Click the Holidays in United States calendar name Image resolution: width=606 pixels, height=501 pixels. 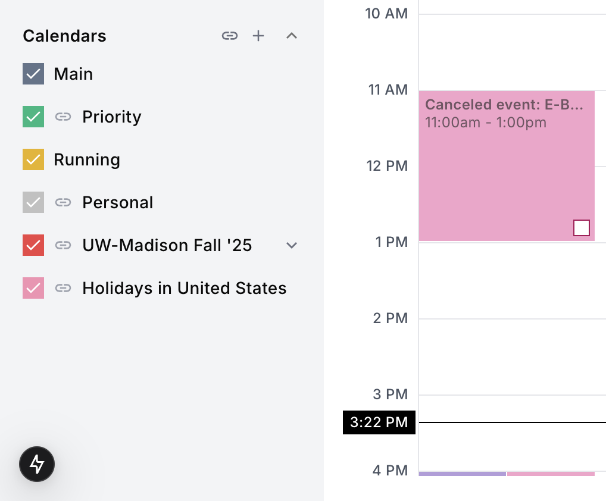[x=184, y=288]
